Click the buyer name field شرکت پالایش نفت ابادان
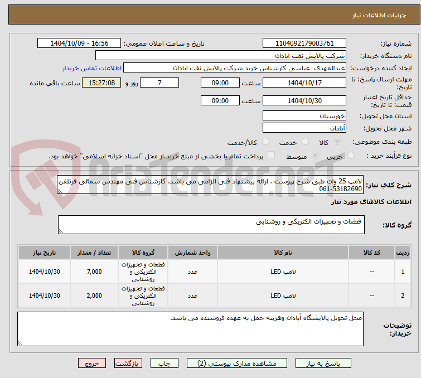Viewport: 421px width, 378px height. (221, 56)
